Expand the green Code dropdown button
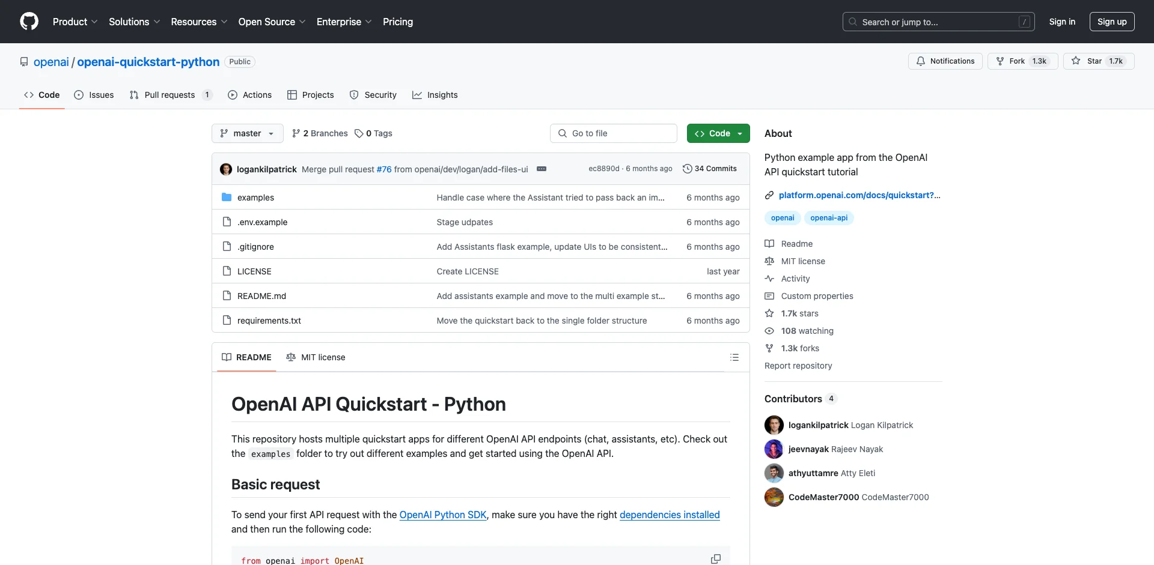This screenshot has height=565, width=1154. pyautogui.click(x=718, y=133)
